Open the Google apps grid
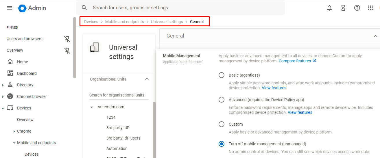The width and height of the screenshot is (380, 158). click(x=370, y=8)
